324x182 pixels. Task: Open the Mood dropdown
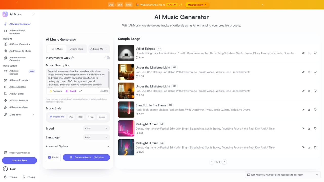coord(96,128)
